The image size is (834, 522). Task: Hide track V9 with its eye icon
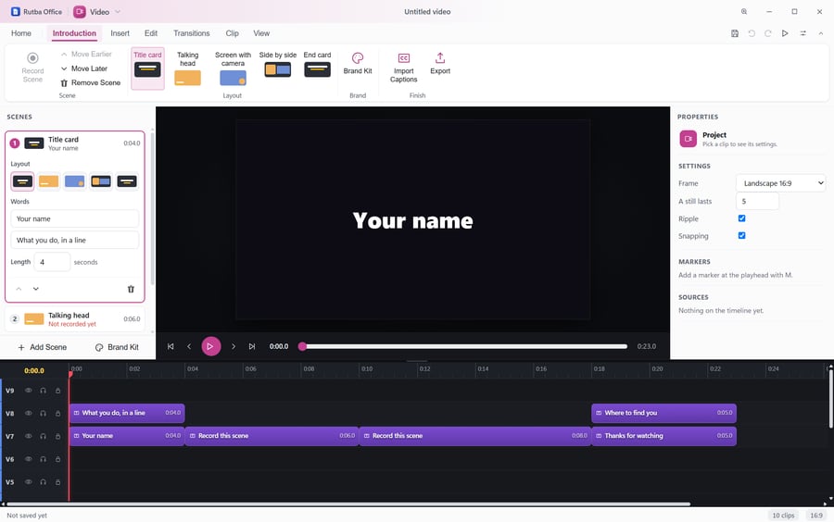point(28,391)
